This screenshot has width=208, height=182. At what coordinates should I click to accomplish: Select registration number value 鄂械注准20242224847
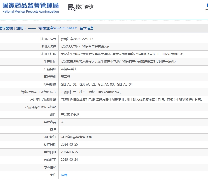(77, 39)
